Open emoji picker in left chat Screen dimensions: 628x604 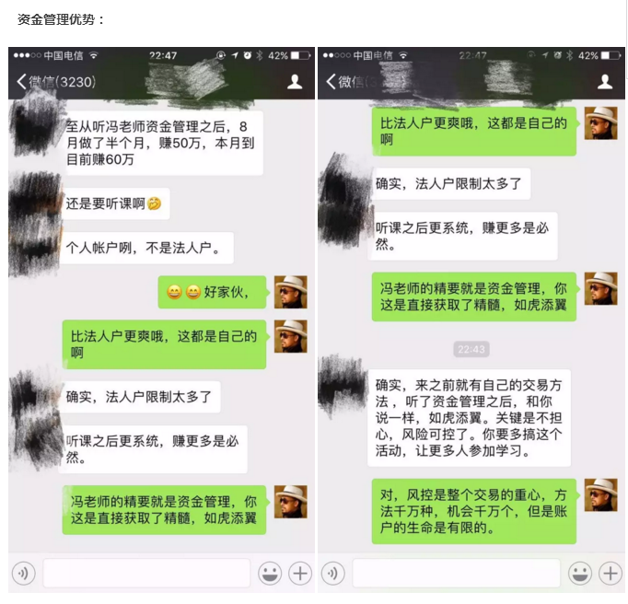(x=270, y=574)
